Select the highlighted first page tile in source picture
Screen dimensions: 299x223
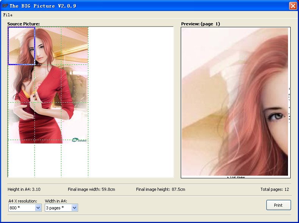pos(21,46)
